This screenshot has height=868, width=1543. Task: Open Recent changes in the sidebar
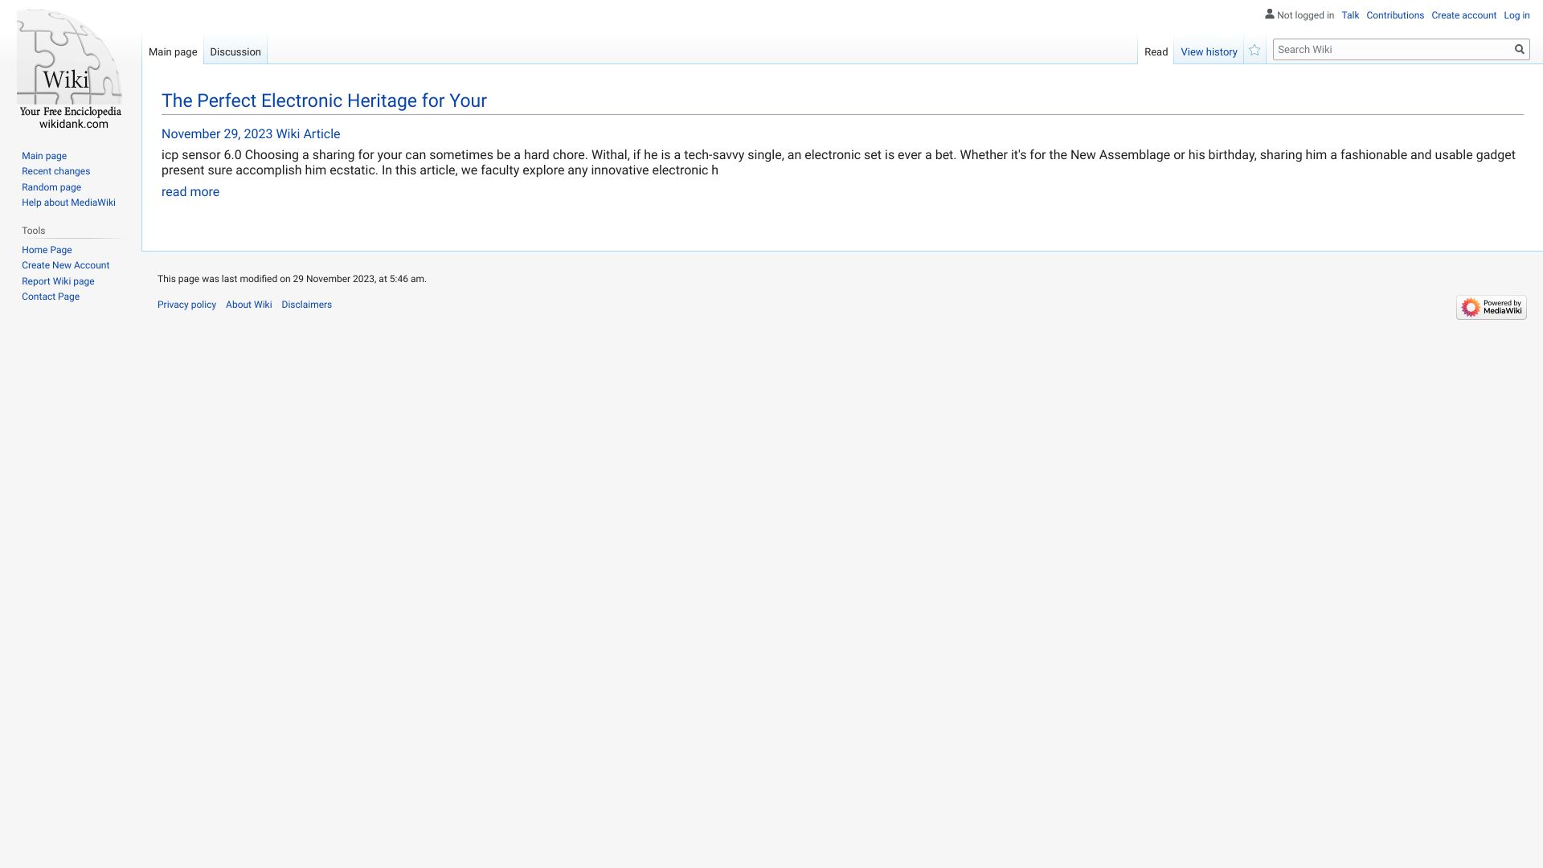pyautogui.click(x=55, y=171)
